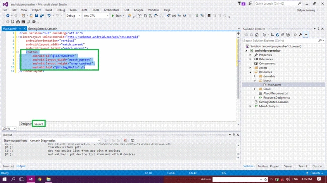Click the pending changes filter icon

(265, 35)
